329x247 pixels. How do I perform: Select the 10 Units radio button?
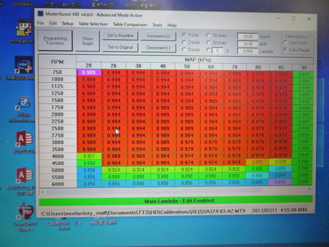click(208, 35)
